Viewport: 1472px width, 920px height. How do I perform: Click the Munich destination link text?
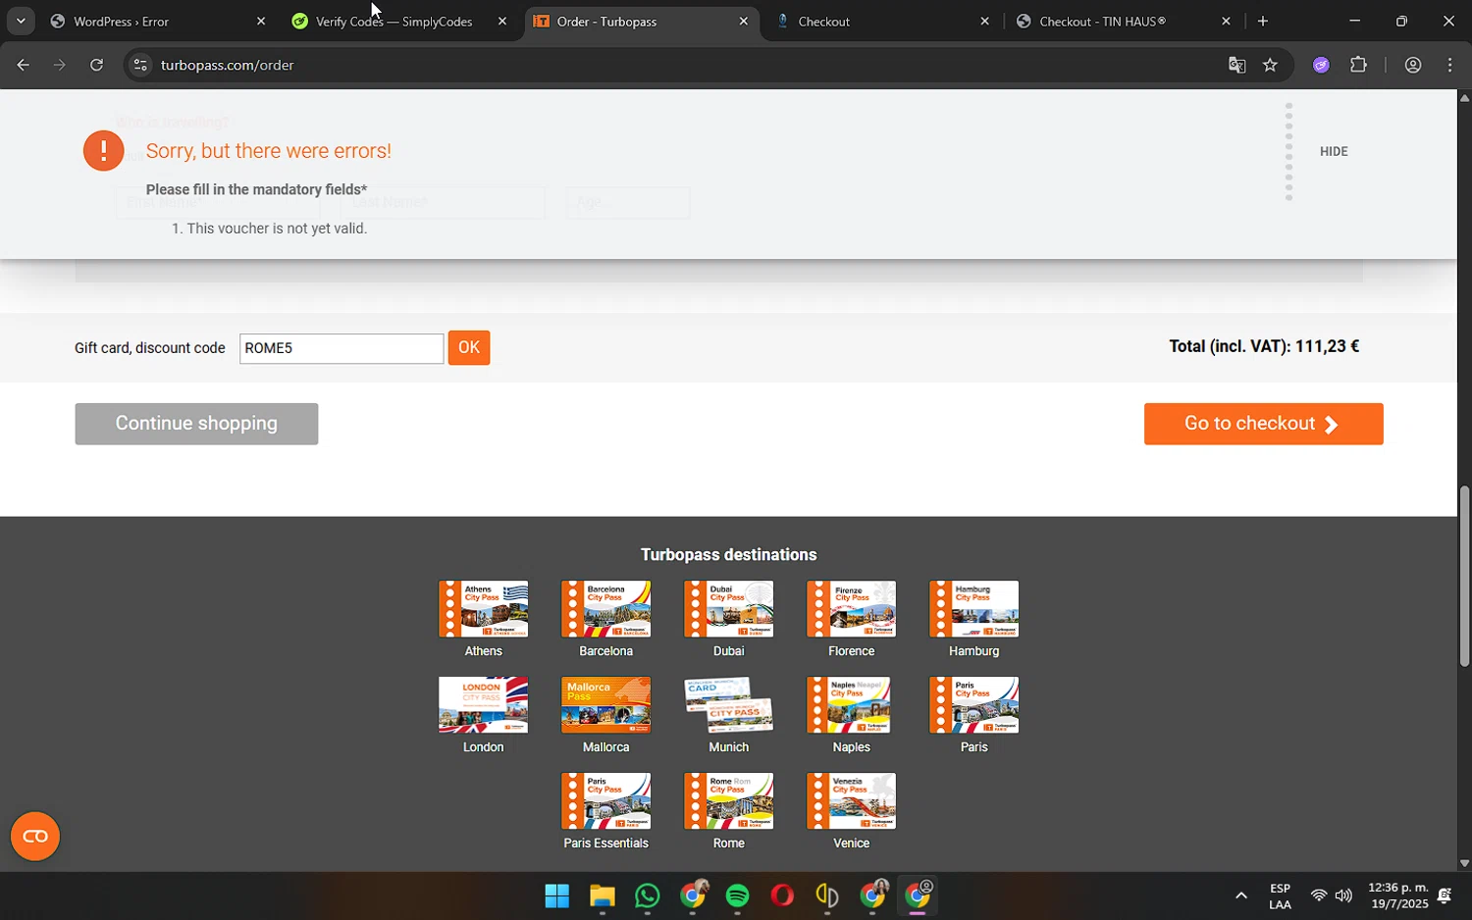click(x=728, y=747)
